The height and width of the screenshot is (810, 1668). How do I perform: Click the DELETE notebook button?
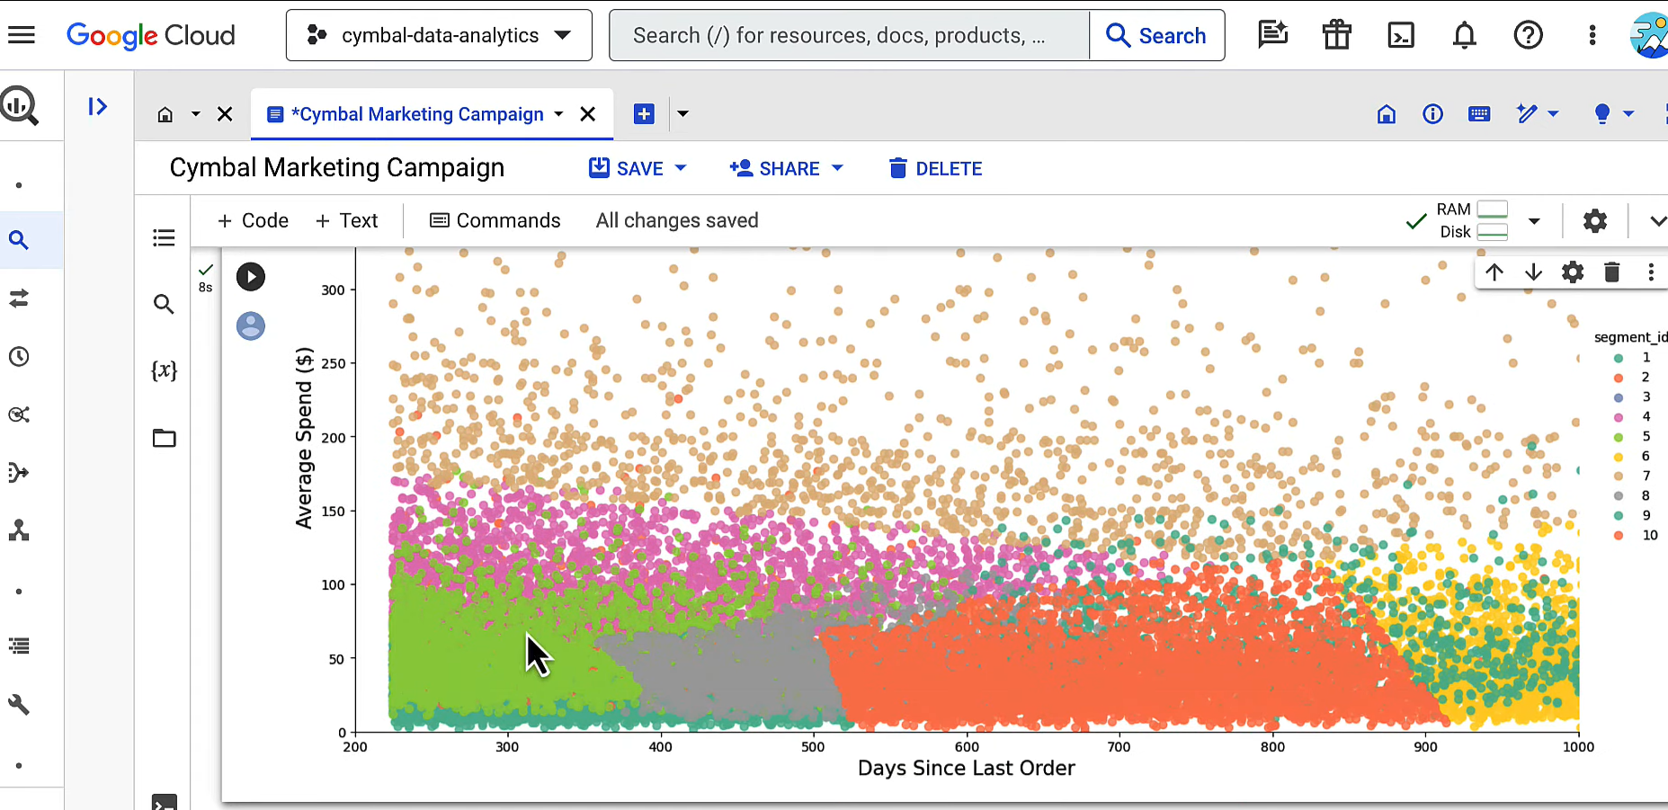click(x=935, y=168)
